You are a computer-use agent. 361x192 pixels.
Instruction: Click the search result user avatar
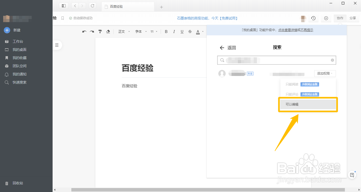pyautogui.click(x=222, y=74)
